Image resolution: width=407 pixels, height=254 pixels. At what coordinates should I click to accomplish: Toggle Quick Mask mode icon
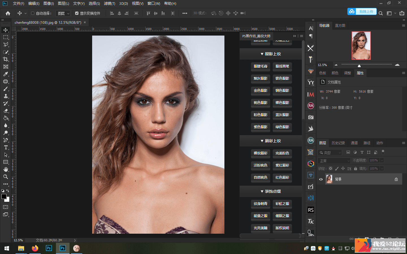[x=6, y=207]
